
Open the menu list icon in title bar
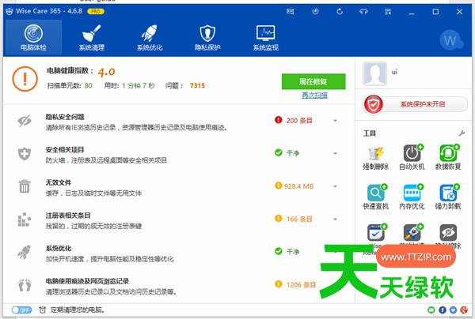pos(388,12)
